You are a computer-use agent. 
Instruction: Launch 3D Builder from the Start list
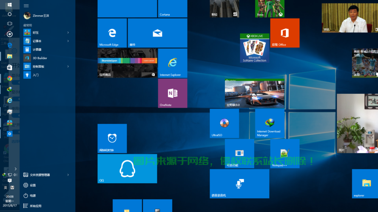48,58
